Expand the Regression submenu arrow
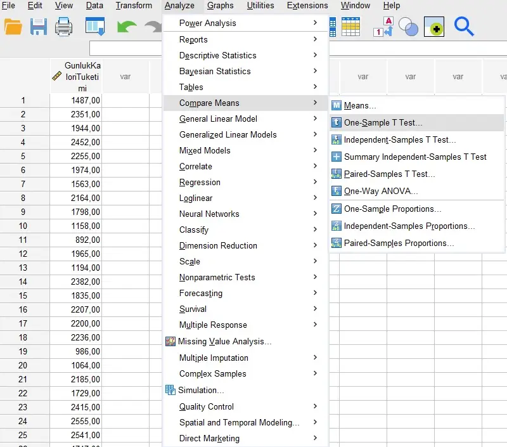The image size is (507, 447). click(x=315, y=181)
